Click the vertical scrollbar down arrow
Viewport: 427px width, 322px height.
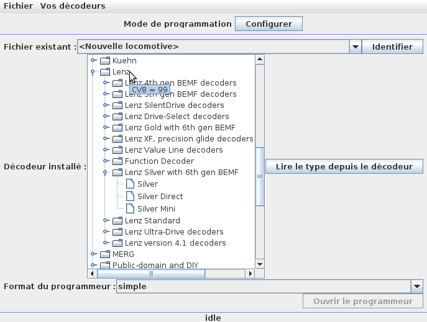[260, 264]
